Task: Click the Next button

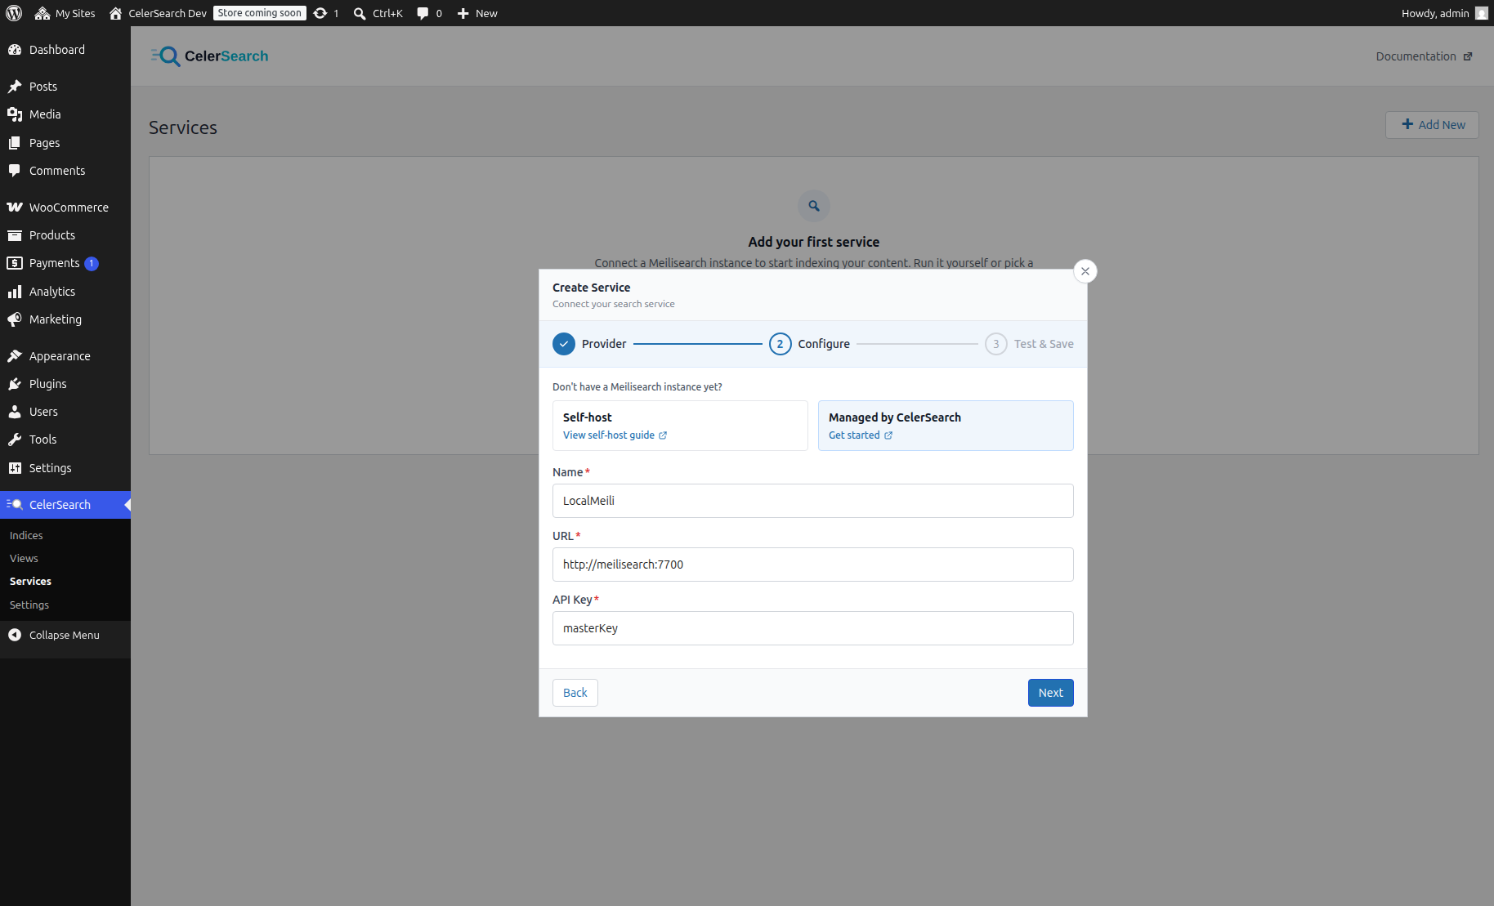Action: [x=1051, y=693]
